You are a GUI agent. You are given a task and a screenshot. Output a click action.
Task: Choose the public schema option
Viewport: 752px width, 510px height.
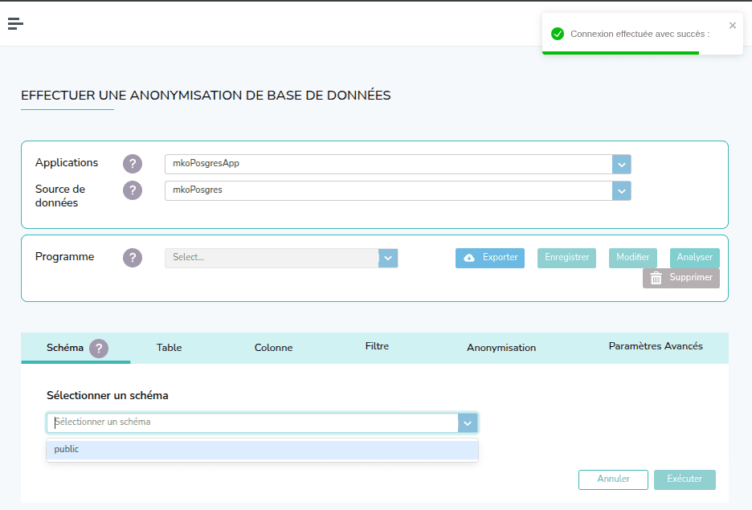point(262,450)
